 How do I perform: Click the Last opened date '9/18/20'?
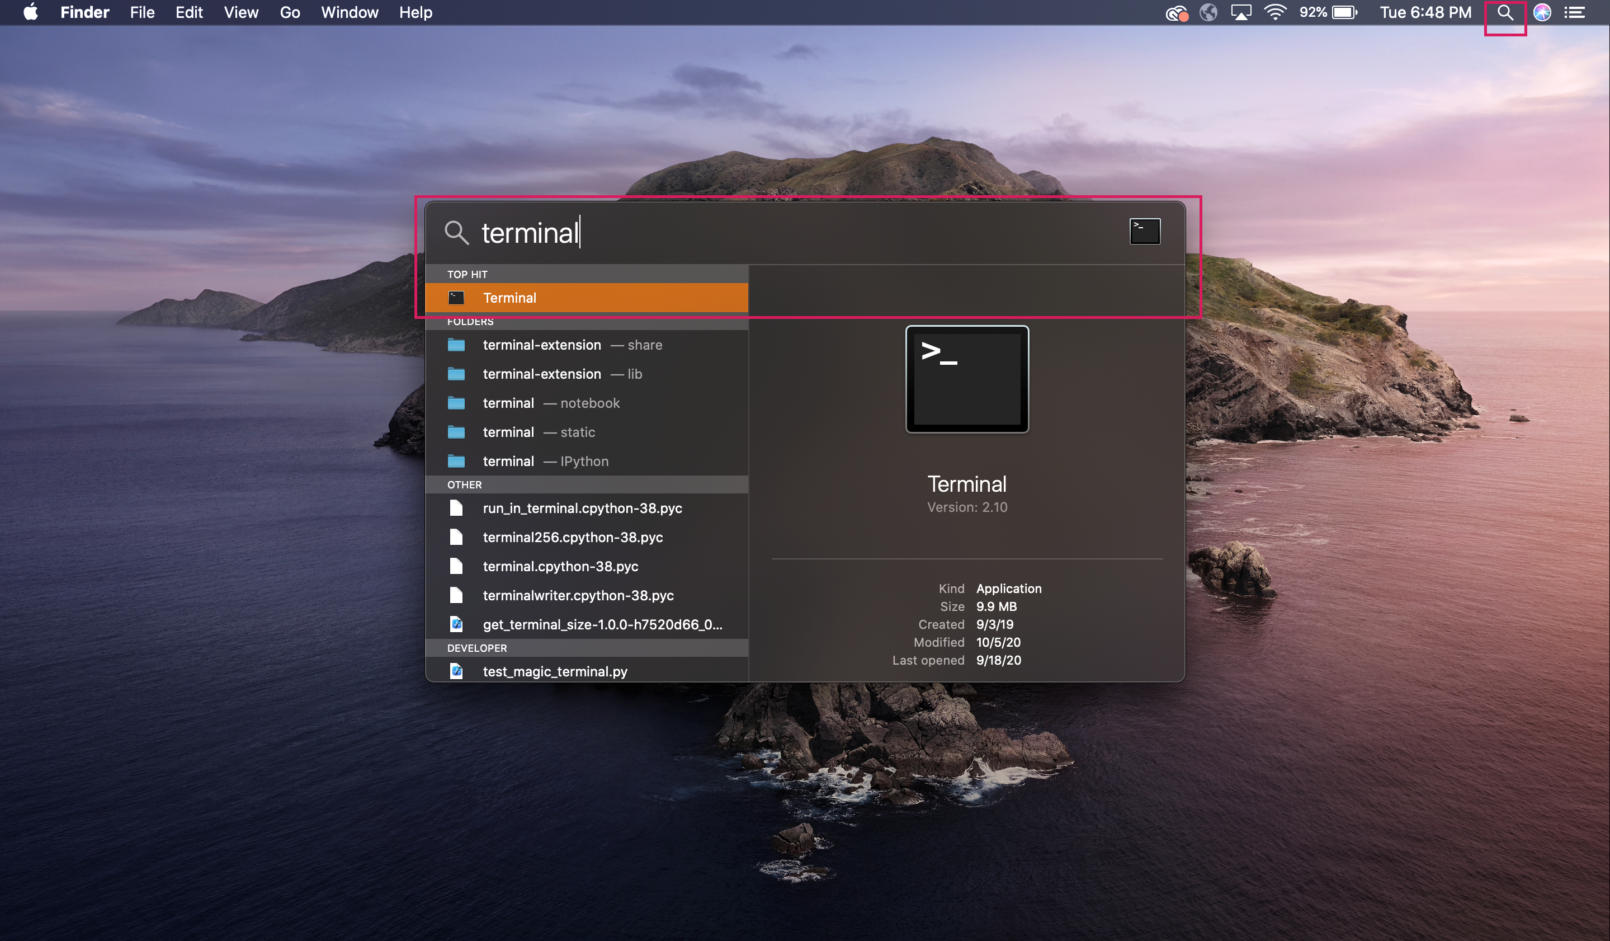click(x=998, y=660)
